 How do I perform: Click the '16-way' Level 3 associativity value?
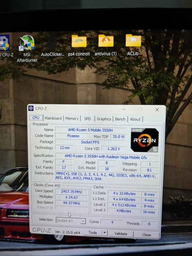pos(149,212)
